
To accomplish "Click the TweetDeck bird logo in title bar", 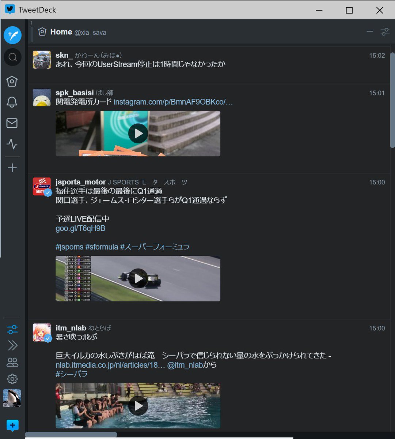I will 10,9.
